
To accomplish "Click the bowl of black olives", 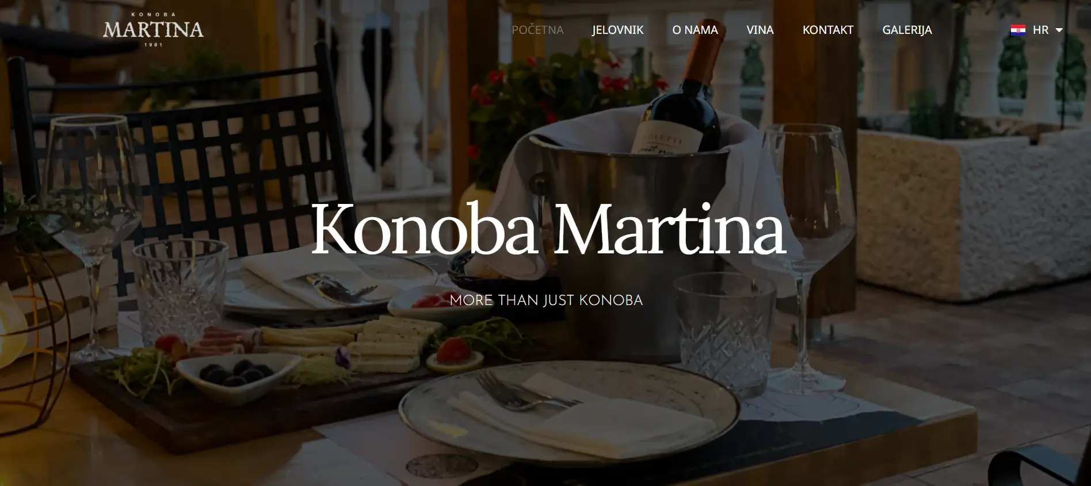I will pos(237,373).
